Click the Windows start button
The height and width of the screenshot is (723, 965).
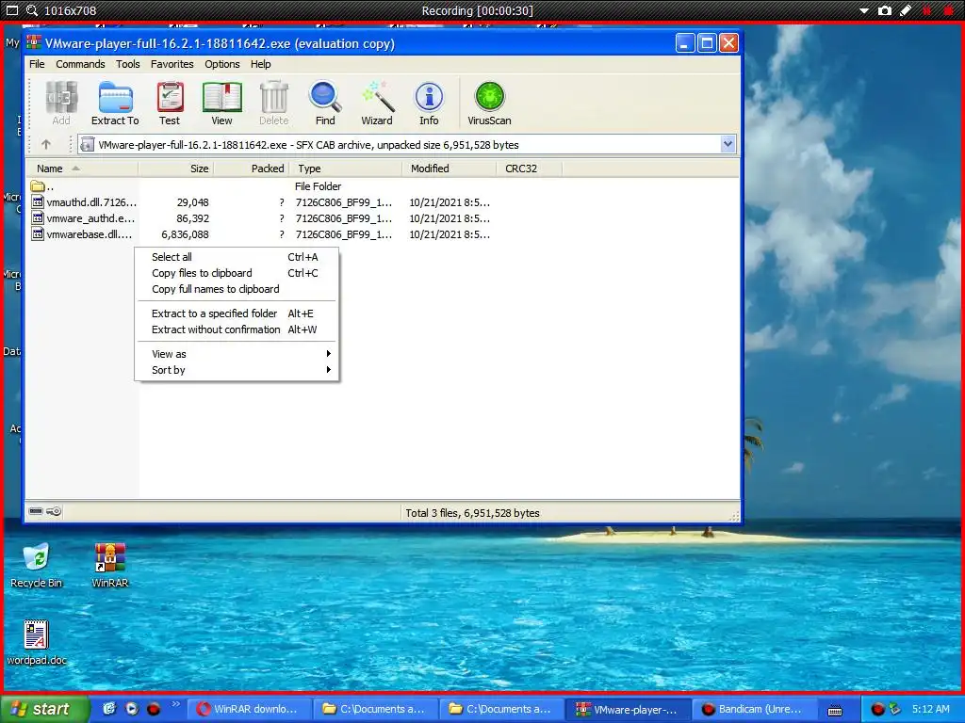[44, 709]
